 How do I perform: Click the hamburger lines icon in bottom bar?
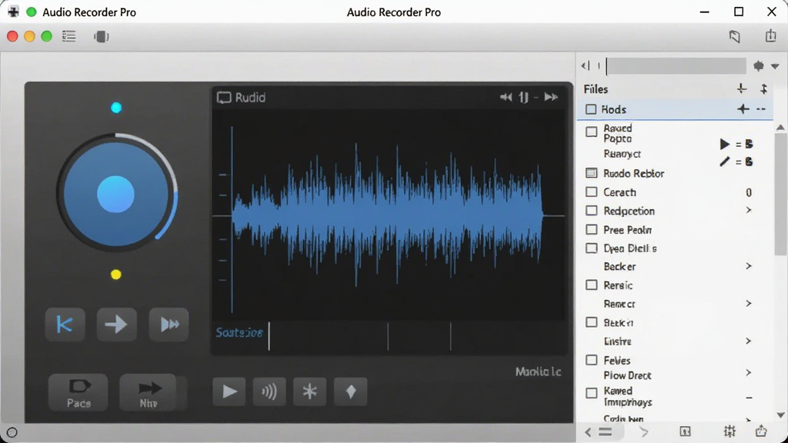pos(605,432)
